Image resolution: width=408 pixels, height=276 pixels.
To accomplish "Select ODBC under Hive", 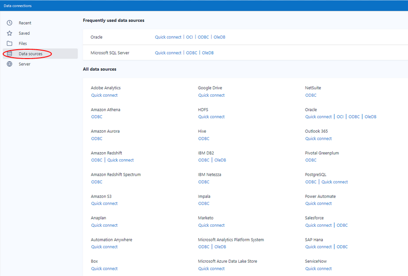I will 204,138.
